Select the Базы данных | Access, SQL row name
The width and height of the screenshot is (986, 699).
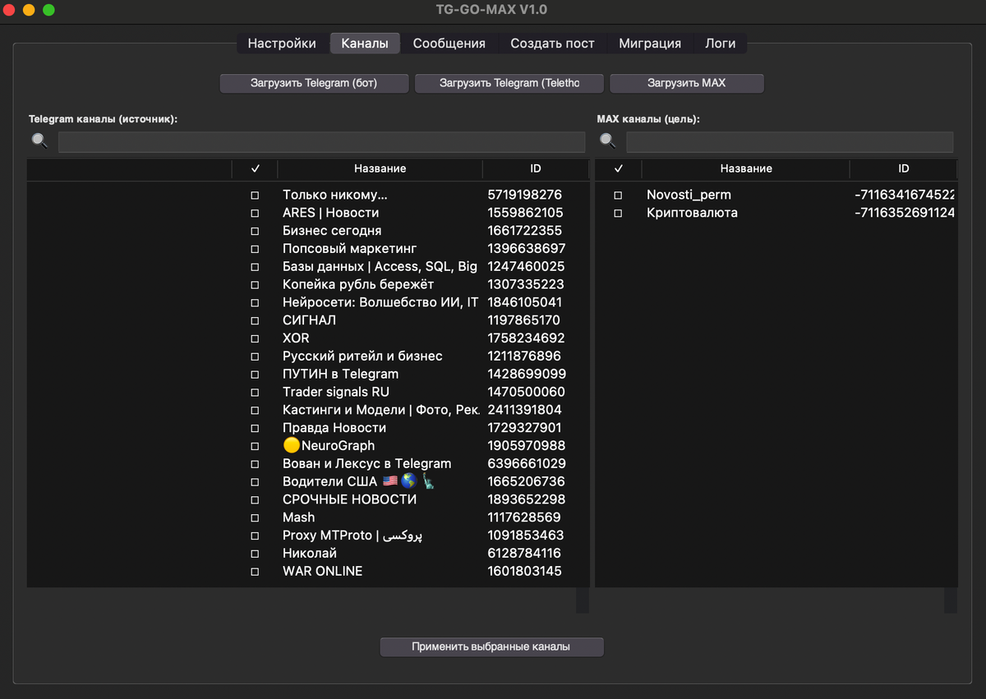tap(380, 267)
